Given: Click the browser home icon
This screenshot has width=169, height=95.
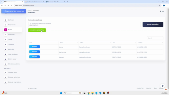Looking at the screenshot, I should pos(11,6).
